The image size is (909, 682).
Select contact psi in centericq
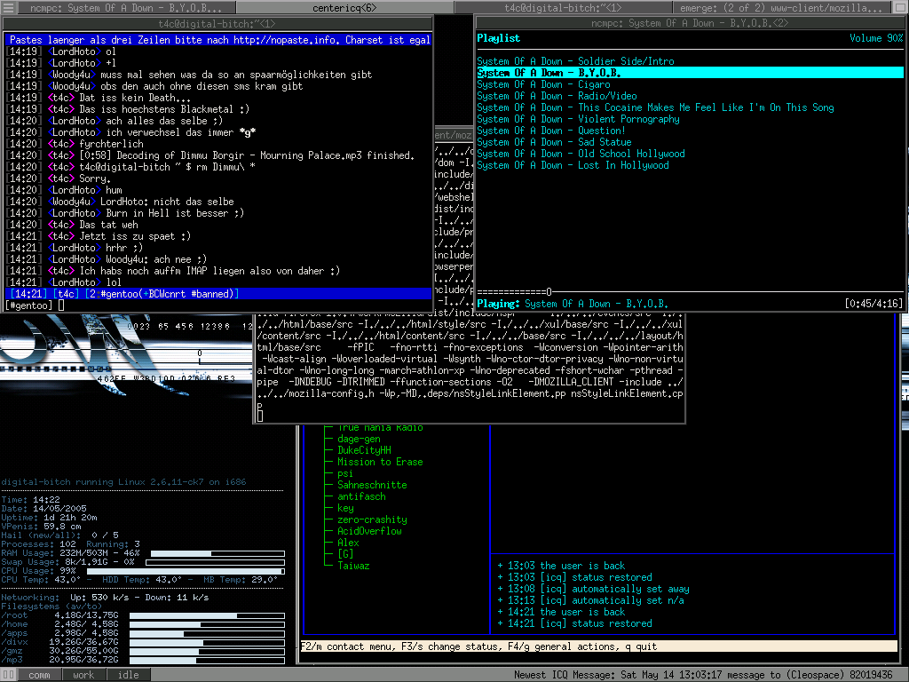345,473
